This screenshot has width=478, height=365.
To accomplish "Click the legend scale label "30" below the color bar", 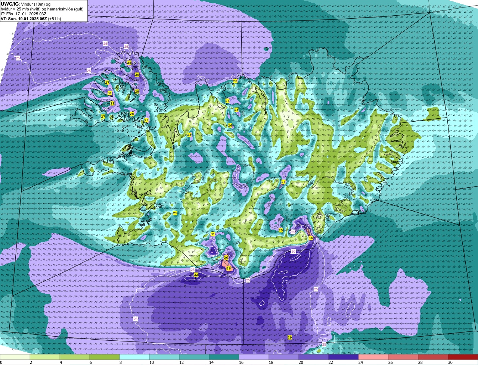I will (450, 362).
